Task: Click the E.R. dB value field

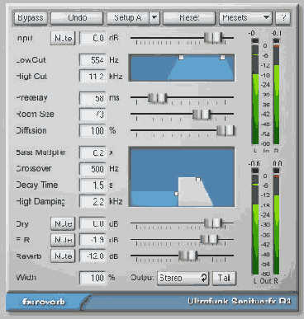Action: pyautogui.click(x=93, y=240)
